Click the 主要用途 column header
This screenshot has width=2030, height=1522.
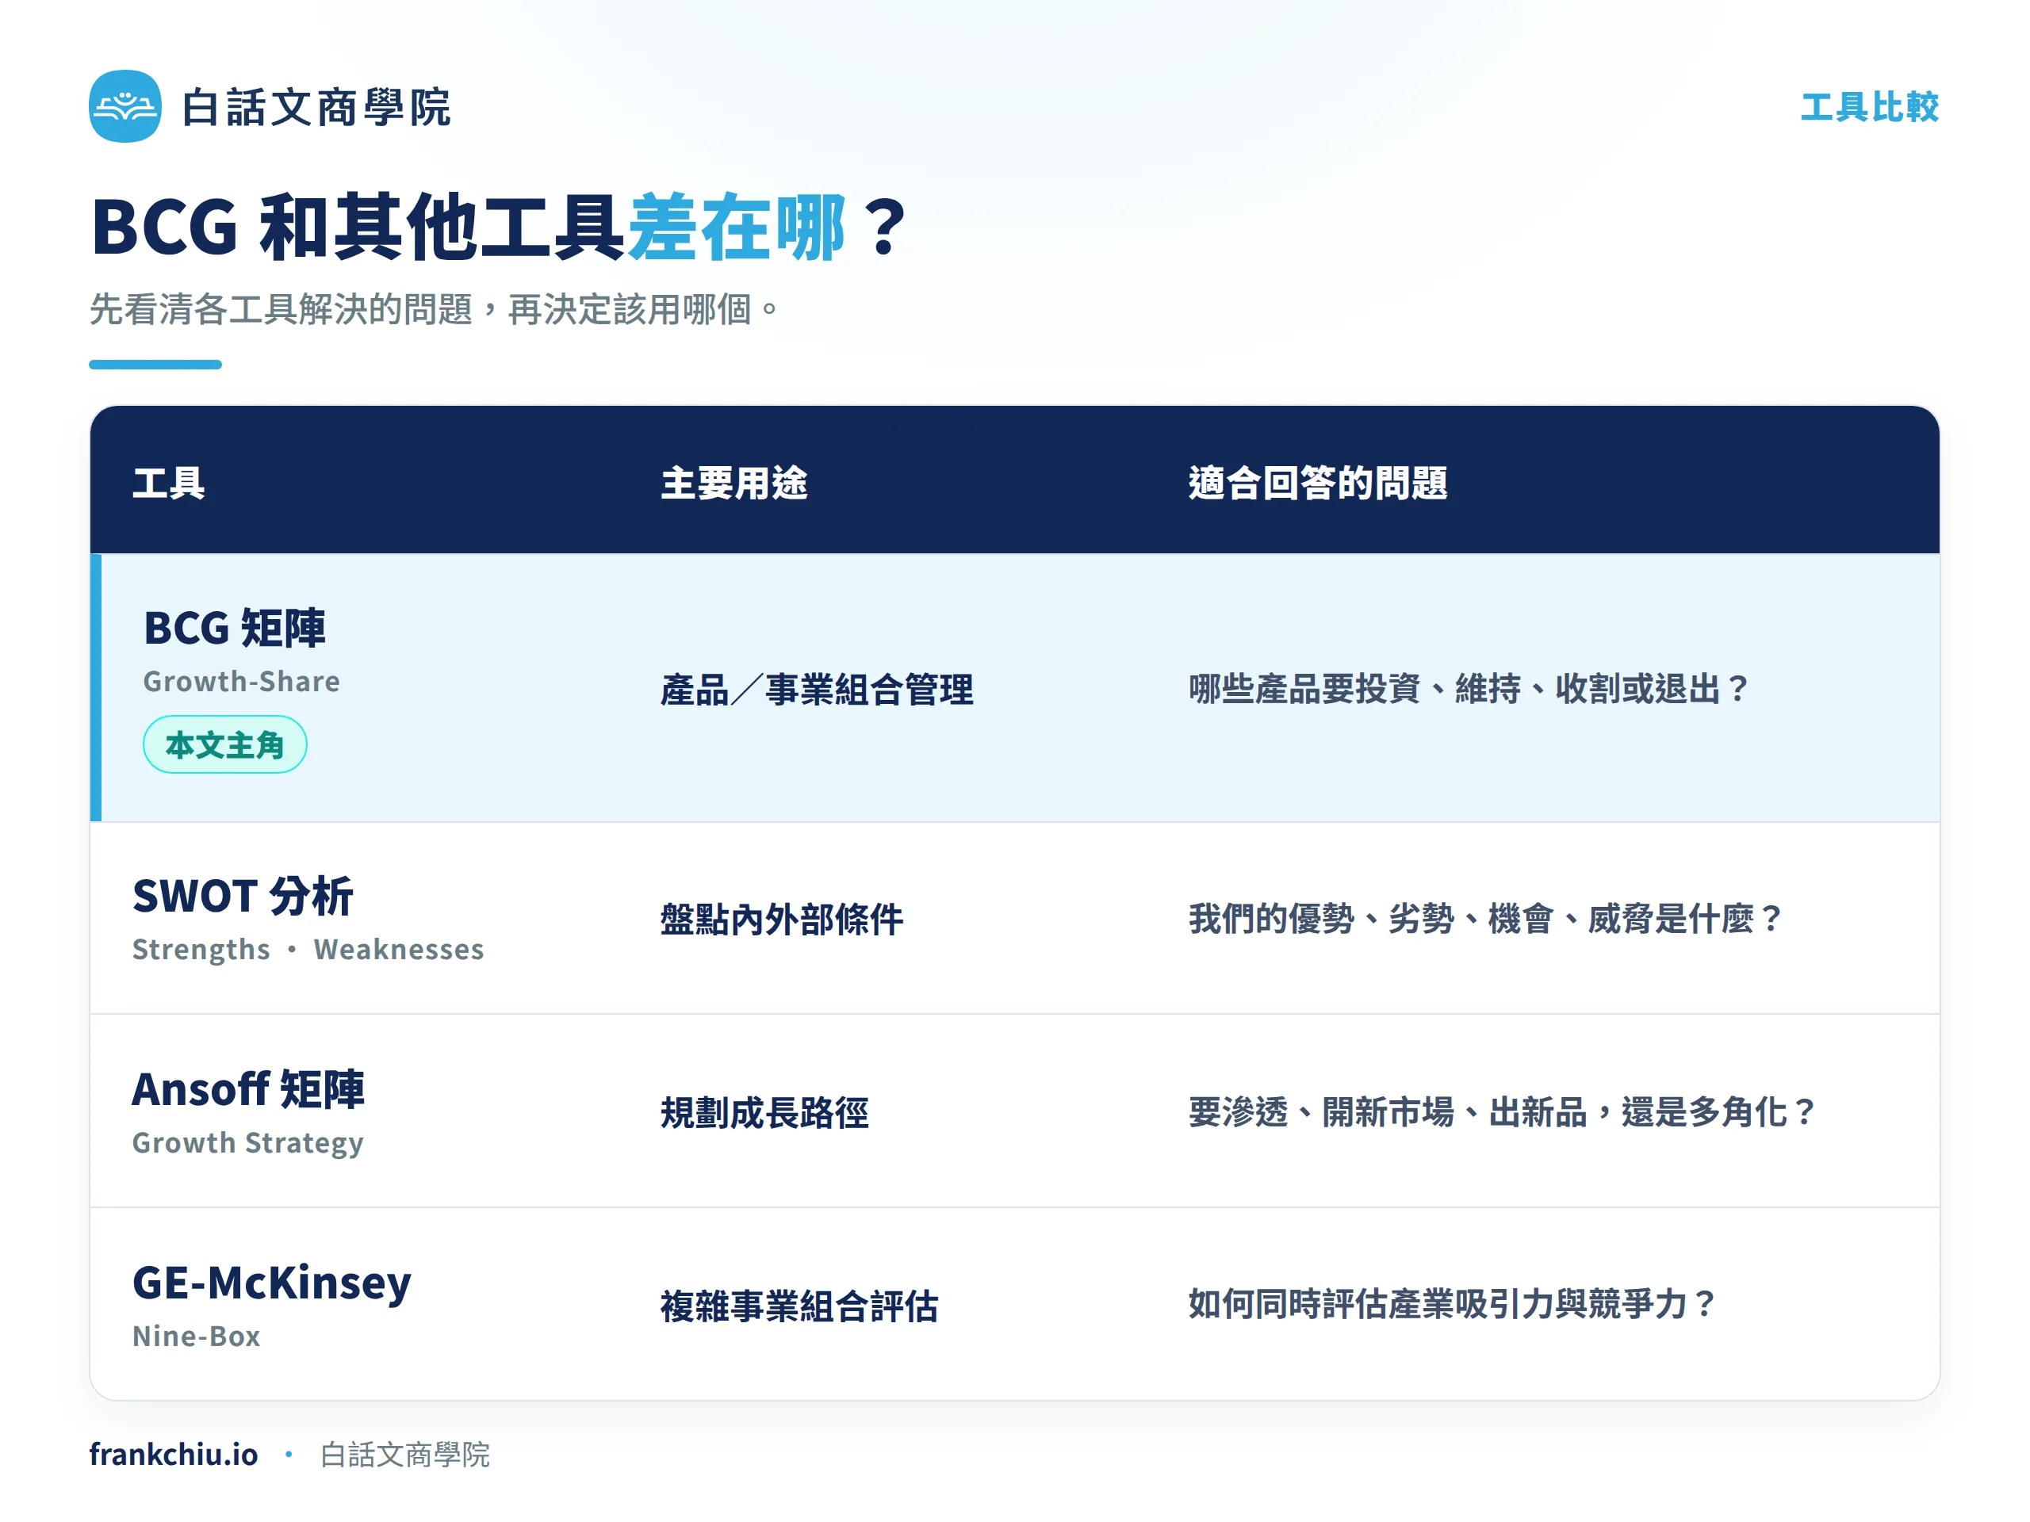(x=734, y=483)
